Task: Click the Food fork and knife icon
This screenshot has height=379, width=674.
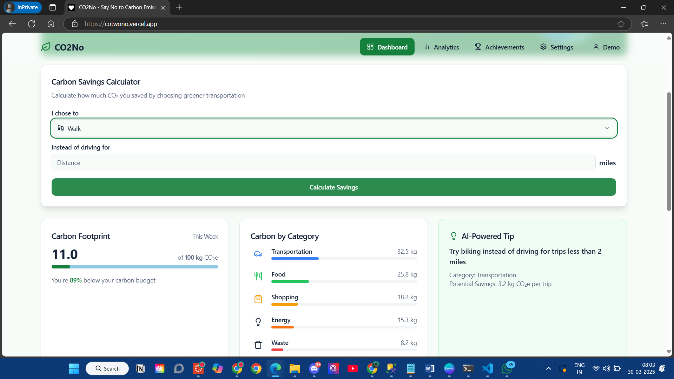Action: click(258, 276)
